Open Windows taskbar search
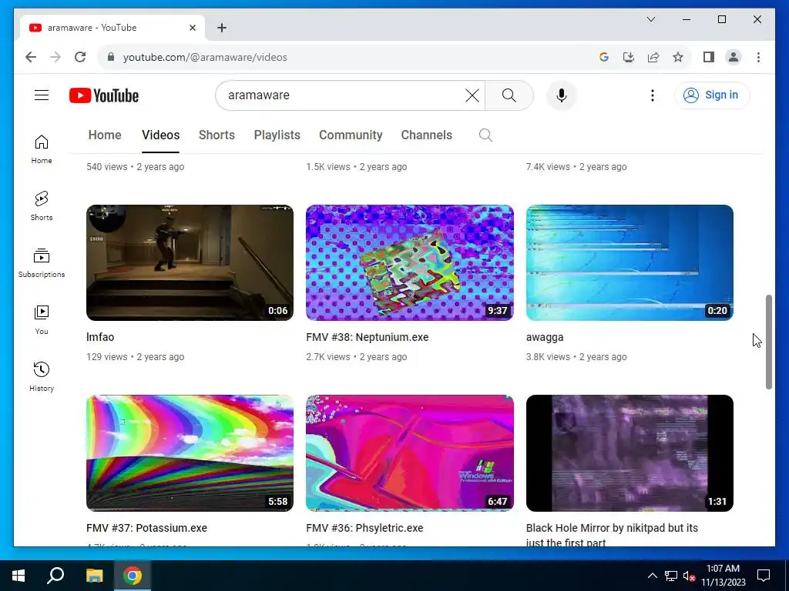Screen dimensions: 789x591 pyautogui.click(x=55, y=576)
